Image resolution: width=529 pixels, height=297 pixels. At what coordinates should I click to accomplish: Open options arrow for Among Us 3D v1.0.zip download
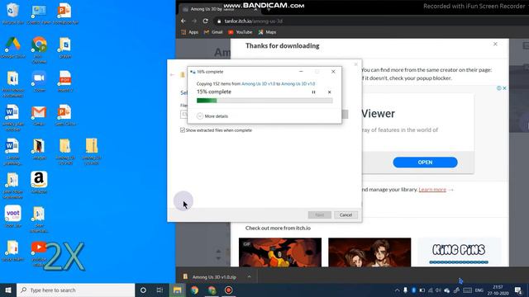(249, 277)
